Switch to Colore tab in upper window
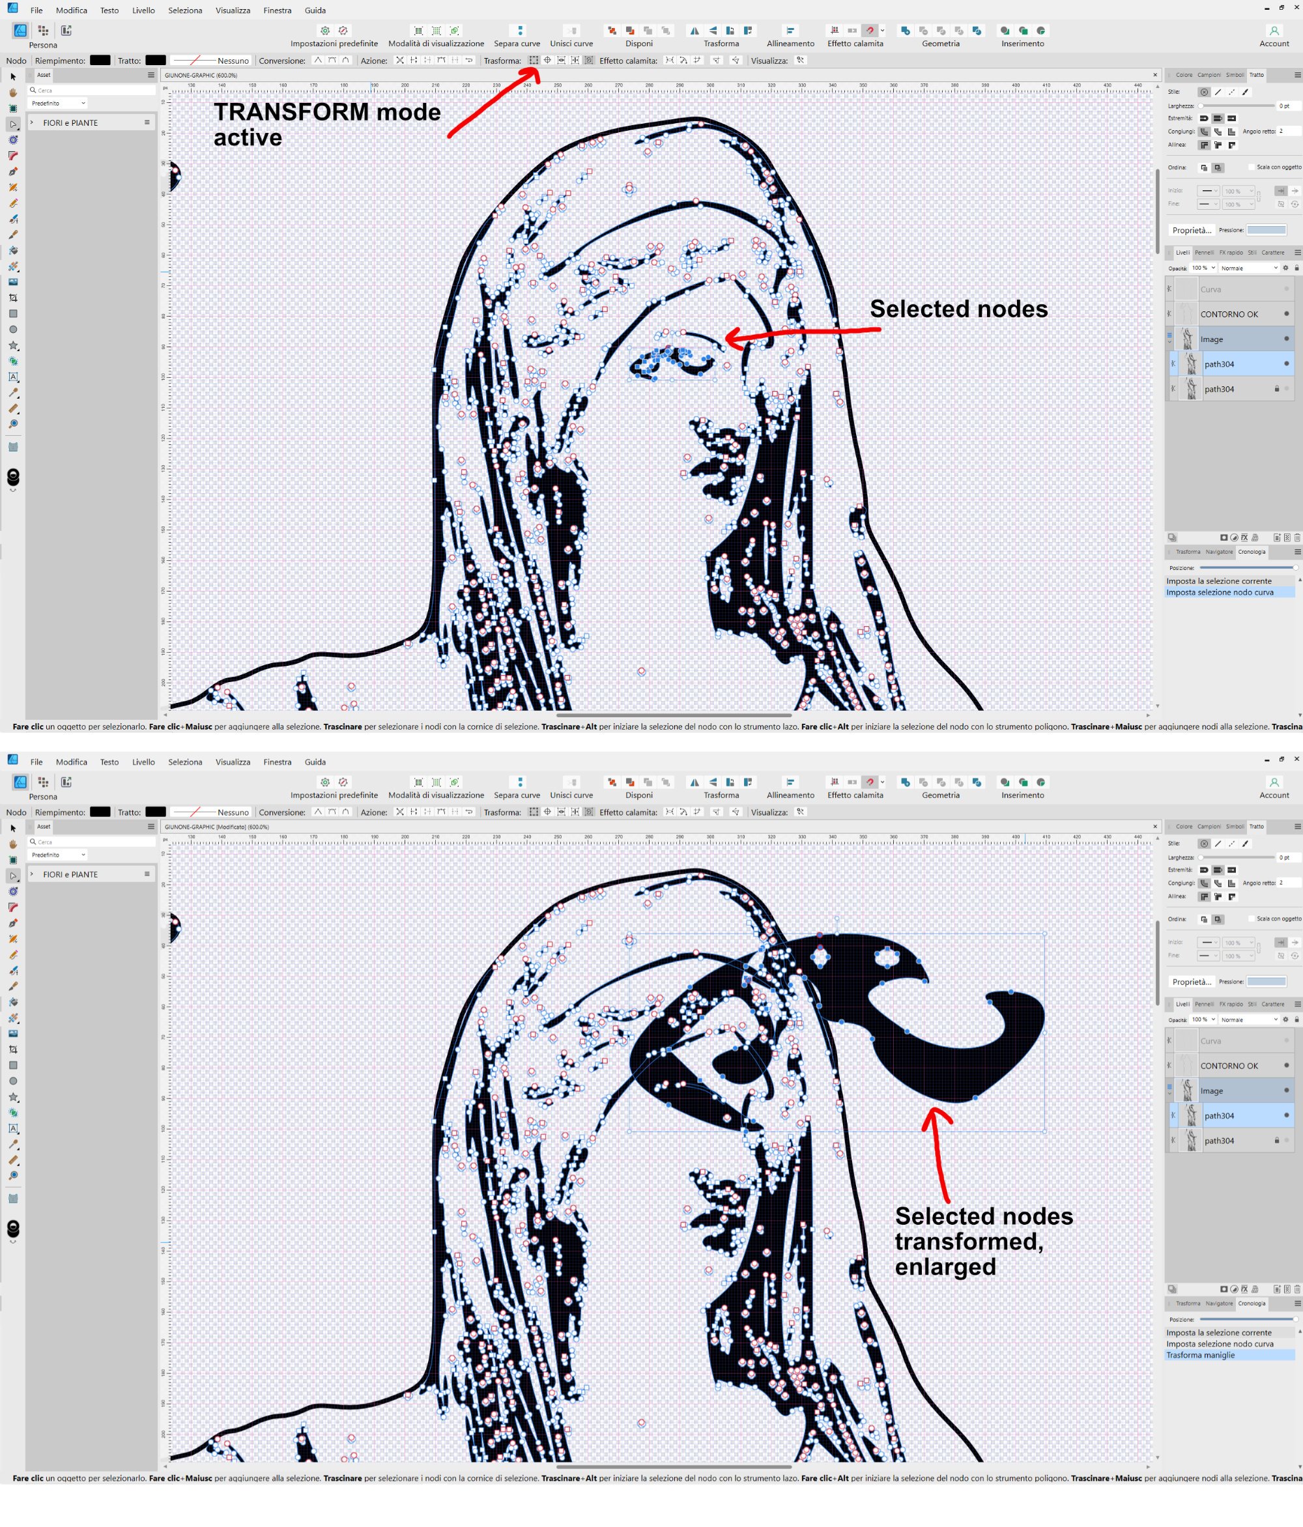 click(x=1184, y=75)
